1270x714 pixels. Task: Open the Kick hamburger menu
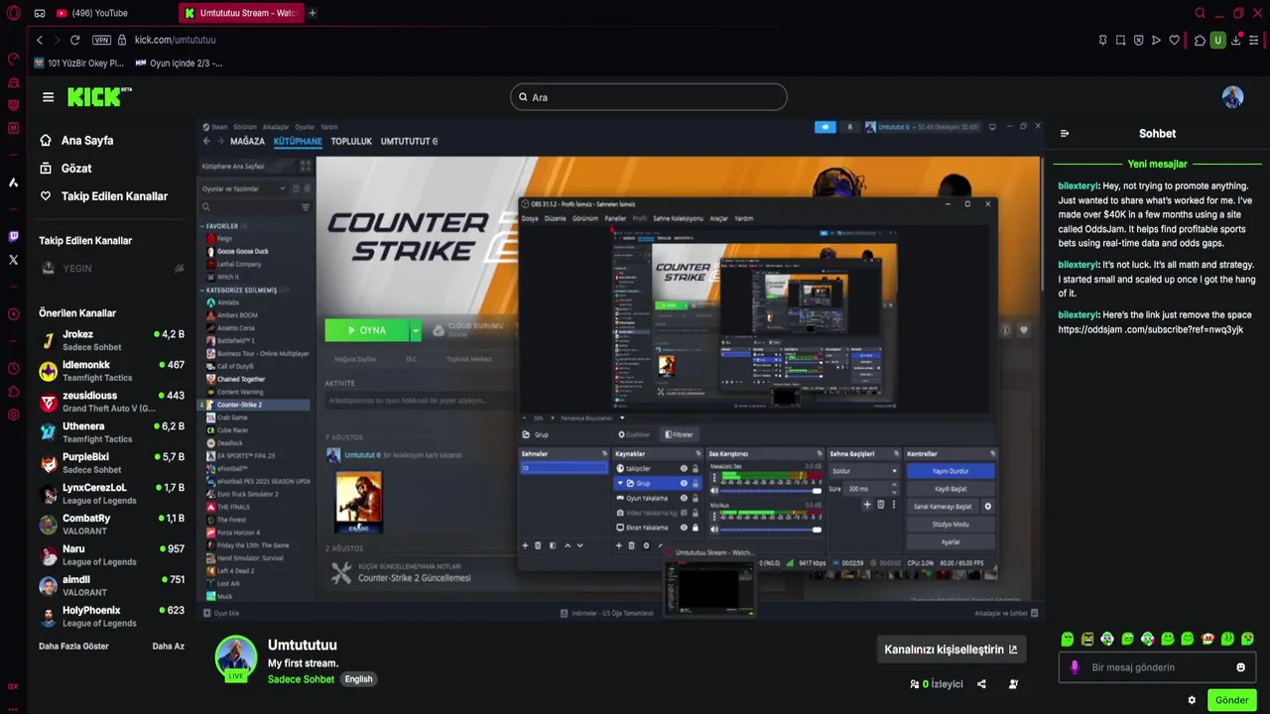coord(48,97)
